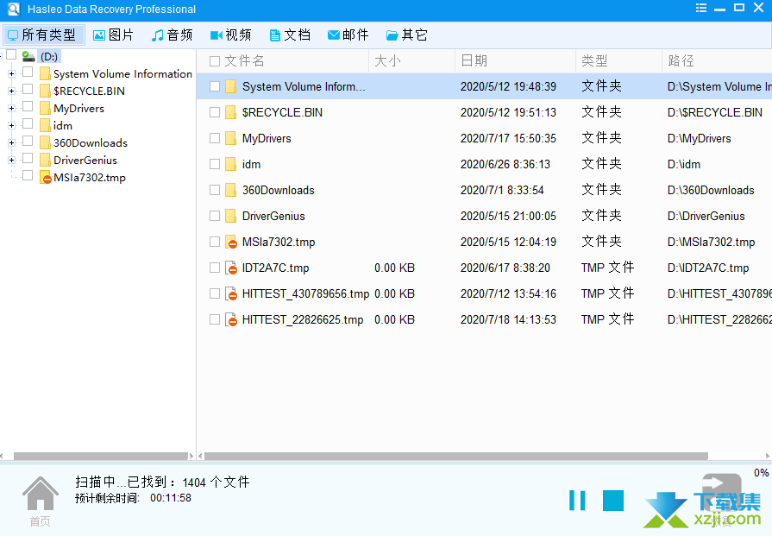This screenshot has width=772, height=536.
Task: Click the MyDrivers folder icon in tree
Action: coord(46,109)
